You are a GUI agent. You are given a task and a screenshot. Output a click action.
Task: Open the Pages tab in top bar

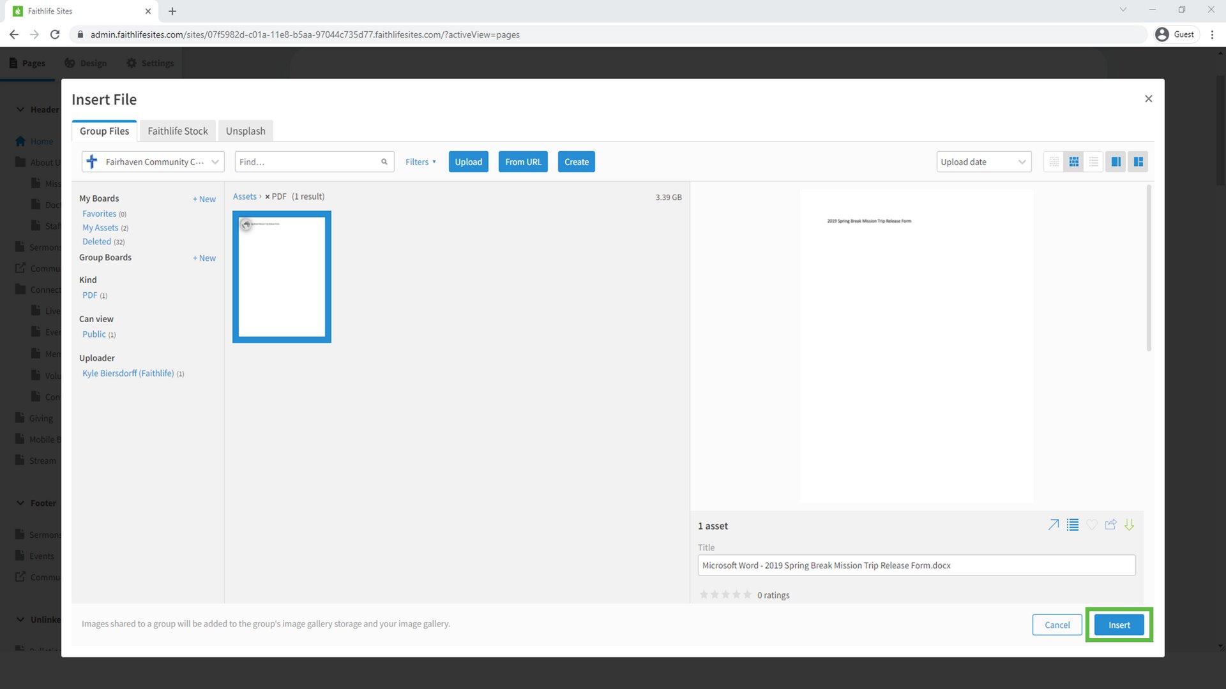[27, 63]
